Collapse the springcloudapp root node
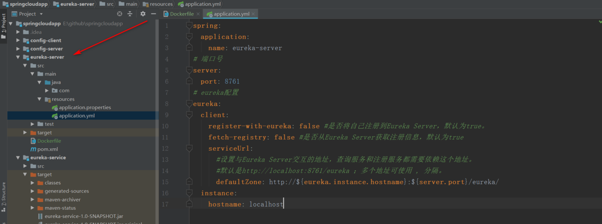 [11, 23]
